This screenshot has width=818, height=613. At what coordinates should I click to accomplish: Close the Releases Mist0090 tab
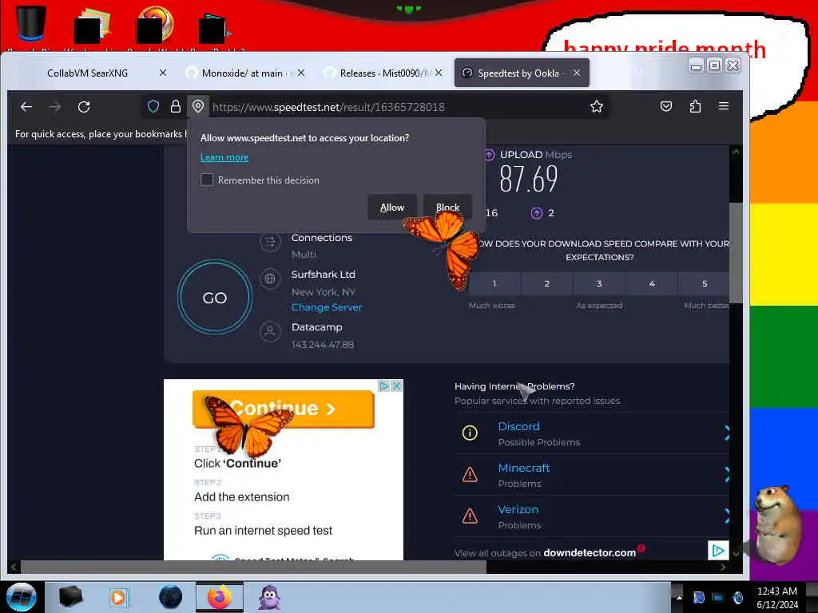tap(439, 73)
